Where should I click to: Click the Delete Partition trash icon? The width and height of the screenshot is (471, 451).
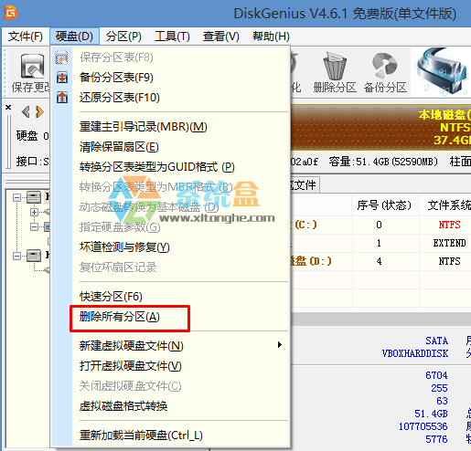pos(335,66)
